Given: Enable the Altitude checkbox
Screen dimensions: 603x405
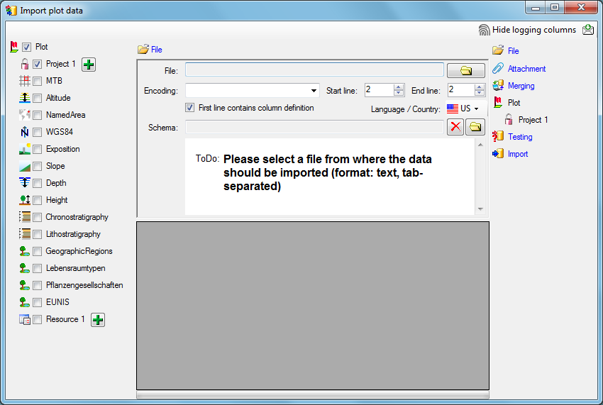Looking at the screenshot, I should click(38, 99).
